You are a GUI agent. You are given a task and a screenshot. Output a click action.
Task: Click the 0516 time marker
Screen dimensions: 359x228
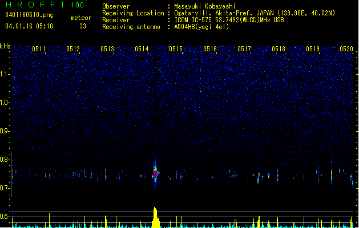(210, 48)
